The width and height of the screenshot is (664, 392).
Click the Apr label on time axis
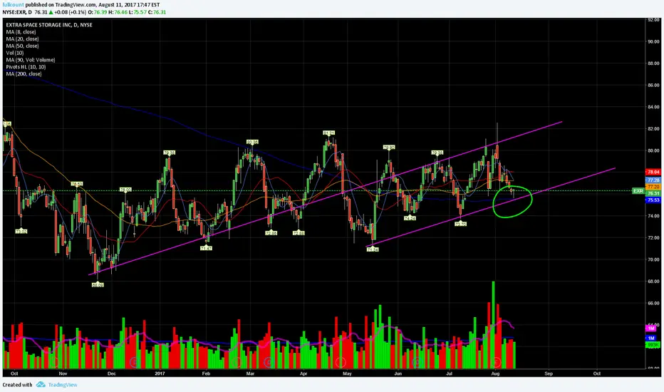pyautogui.click(x=304, y=373)
